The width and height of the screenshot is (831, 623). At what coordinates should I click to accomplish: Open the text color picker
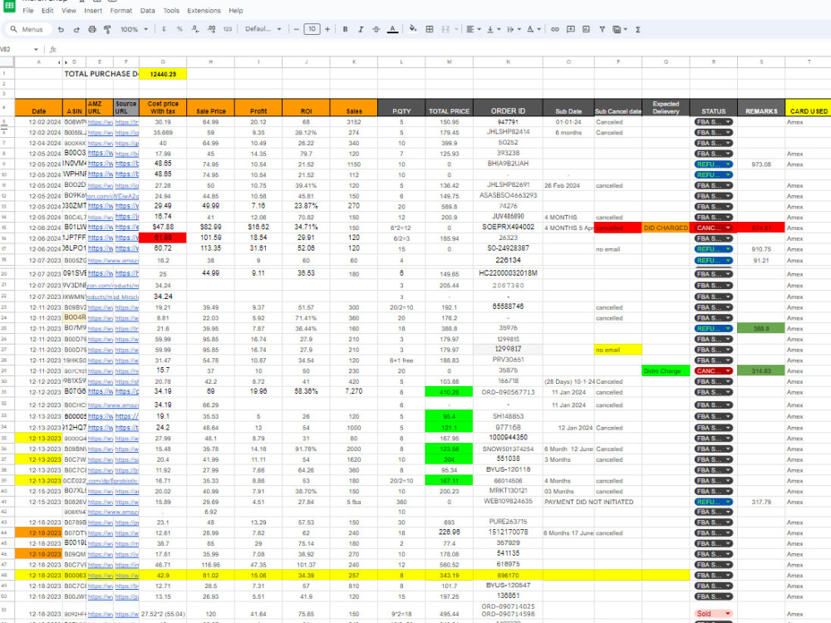(392, 30)
